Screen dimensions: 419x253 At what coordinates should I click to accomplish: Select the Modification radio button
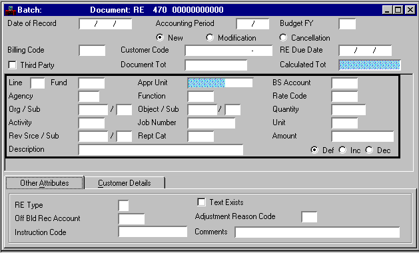click(210, 37)
